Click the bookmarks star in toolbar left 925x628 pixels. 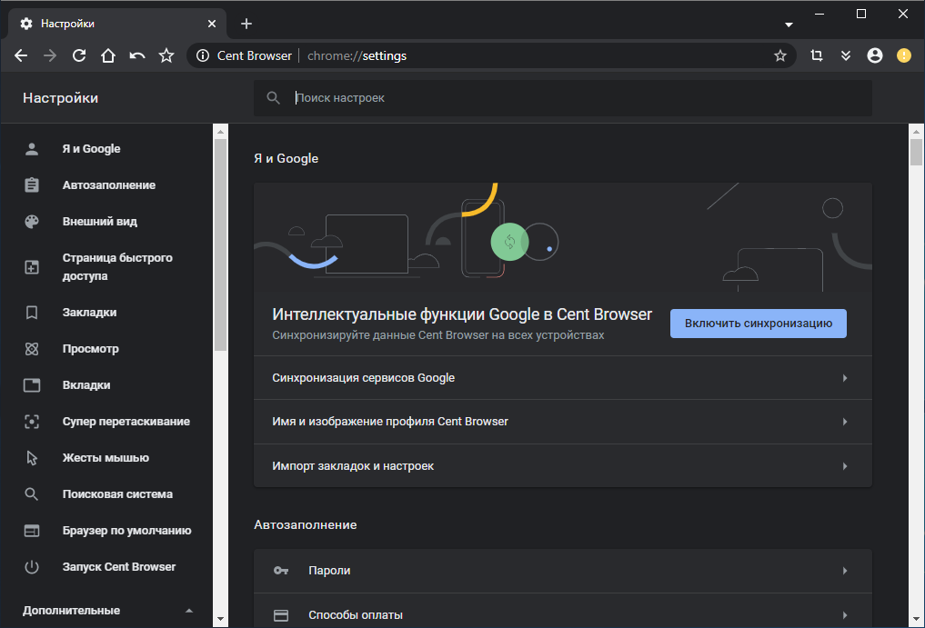166,55
